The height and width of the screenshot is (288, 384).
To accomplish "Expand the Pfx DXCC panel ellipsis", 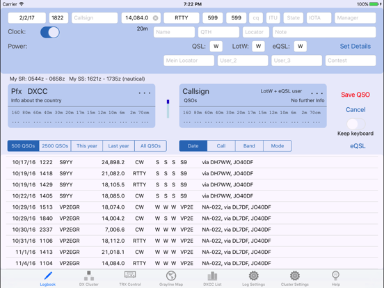I will 145,93.
